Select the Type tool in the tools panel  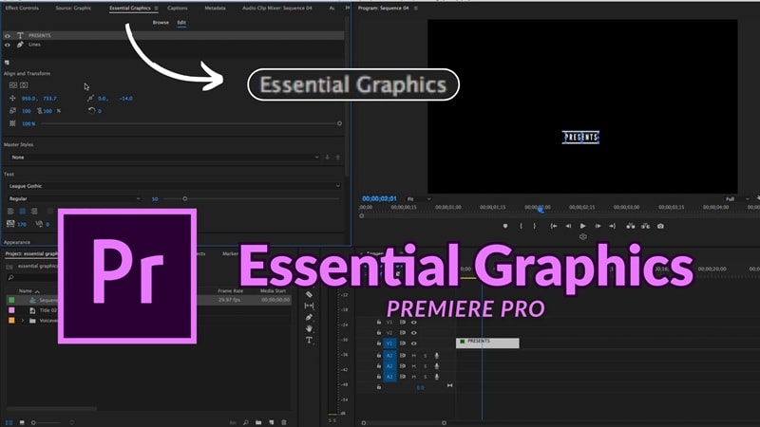309,340
